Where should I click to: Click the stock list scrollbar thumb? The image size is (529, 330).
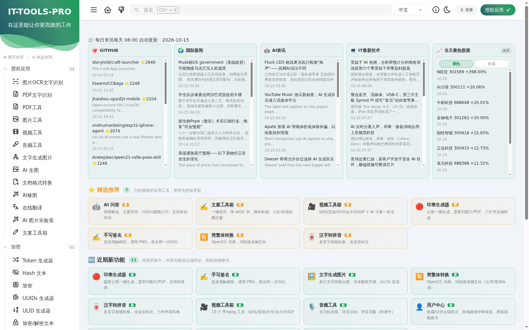pyautogui.click(x=510, y=108)
